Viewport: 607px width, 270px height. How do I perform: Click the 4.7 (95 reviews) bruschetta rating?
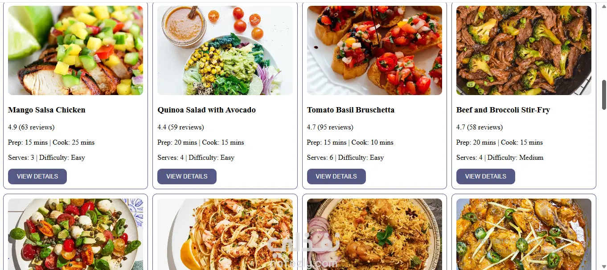[x=330, y=127]
